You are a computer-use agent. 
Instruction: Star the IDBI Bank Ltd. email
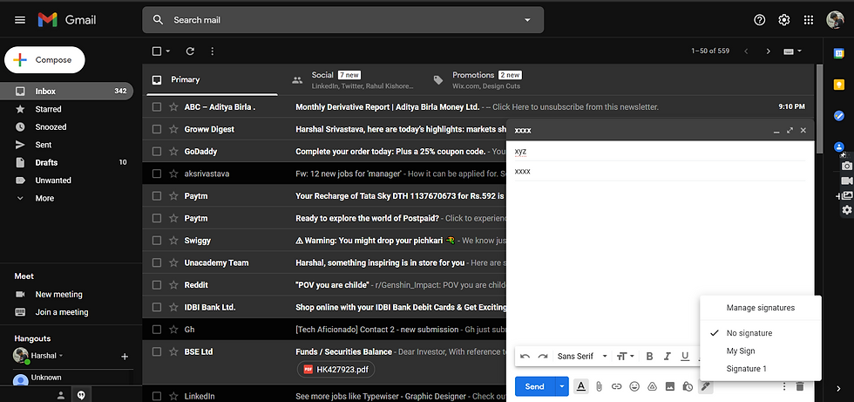(173, 307)
